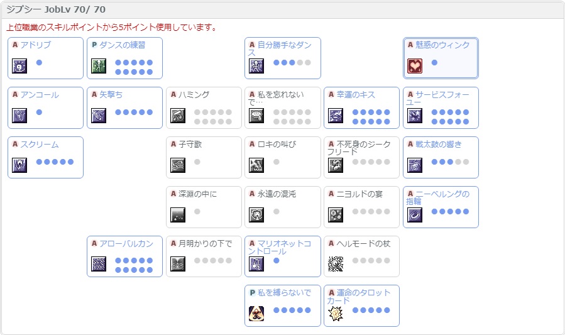565x335 pixels.
Task: Open the アローバルカン skill name link
Action: point(126,244)
